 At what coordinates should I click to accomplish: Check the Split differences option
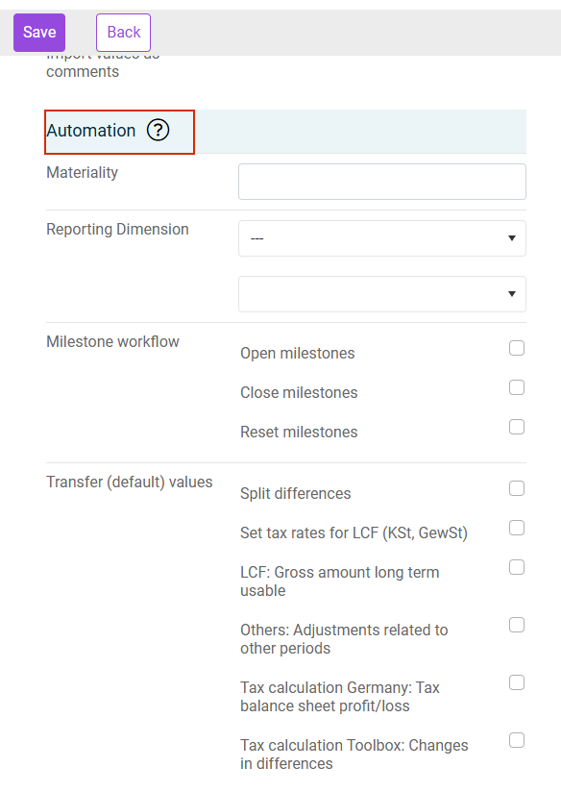[x=517, y=488]
